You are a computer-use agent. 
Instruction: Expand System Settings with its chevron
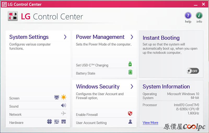pos(65,37)
